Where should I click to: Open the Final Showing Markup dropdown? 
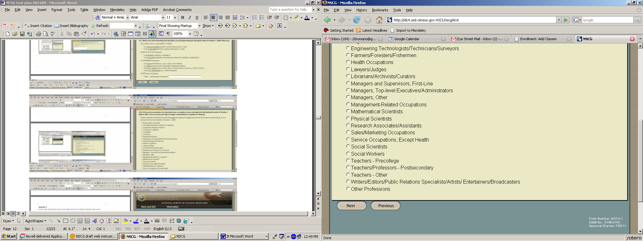coord(199,26)
